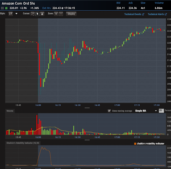
Task: Select the trendline drawing cursor tool
Action: (x=33, y=14)
